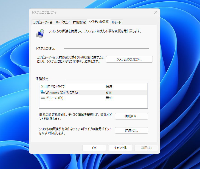This screenshot has width=200, height=169.
Task: Open システムの復元(S)... button
Action: [x=129, y=59]
